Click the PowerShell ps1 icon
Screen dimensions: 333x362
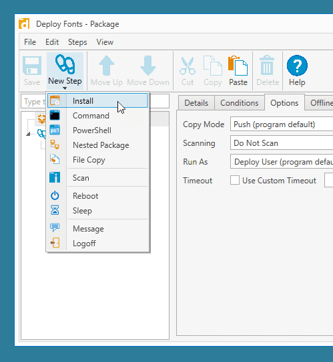55,130
